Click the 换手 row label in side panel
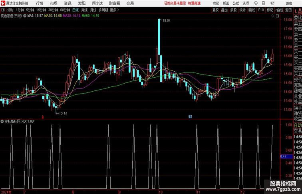This screenshot has width=302, height=194. [x=298, y=108]
